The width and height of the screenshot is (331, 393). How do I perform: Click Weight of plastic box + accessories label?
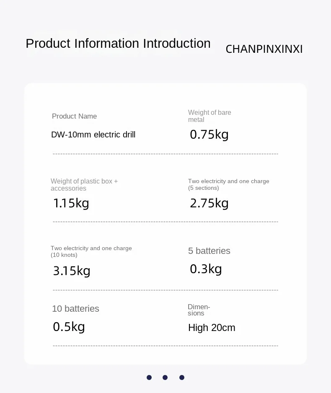[84, 185]
